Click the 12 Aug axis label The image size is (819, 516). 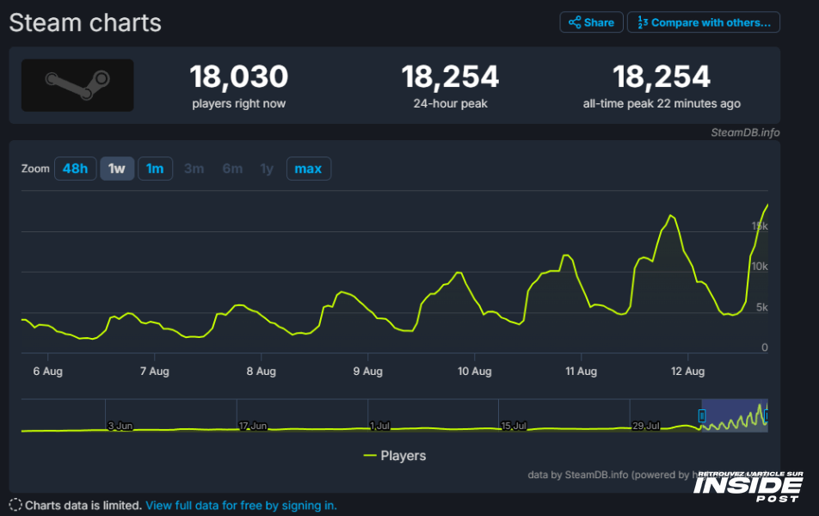(x=688, y=372)
